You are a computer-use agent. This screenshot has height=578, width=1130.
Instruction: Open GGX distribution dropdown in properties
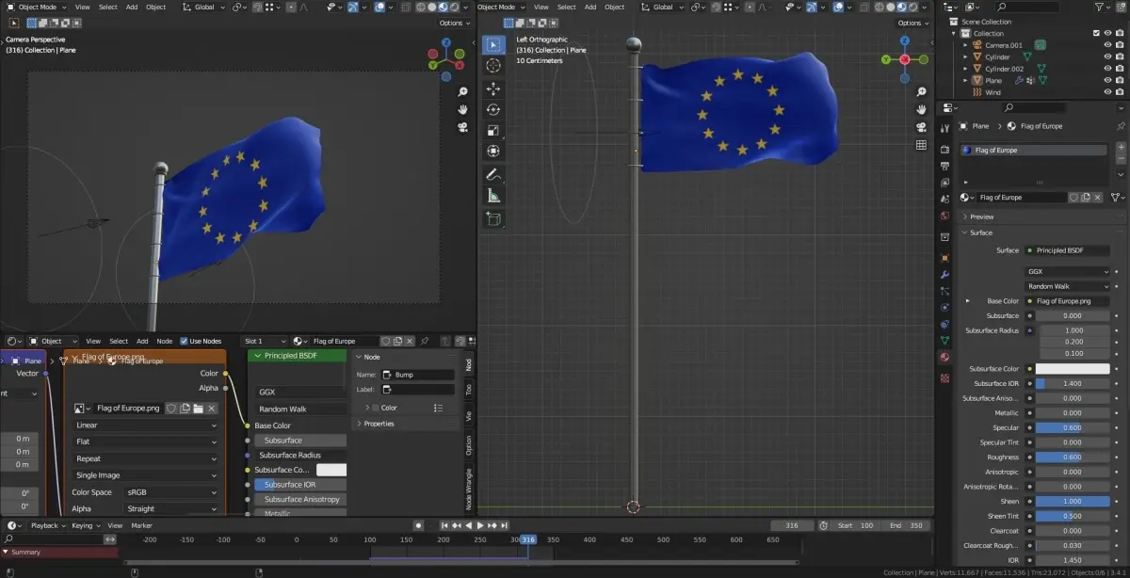click(1069, 271)
